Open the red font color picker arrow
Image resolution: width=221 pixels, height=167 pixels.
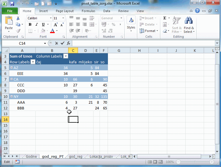coord(57,31)
